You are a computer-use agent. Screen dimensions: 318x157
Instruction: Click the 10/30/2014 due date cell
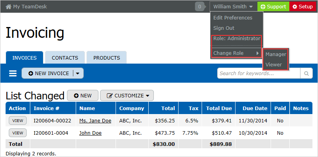(253, 133)
